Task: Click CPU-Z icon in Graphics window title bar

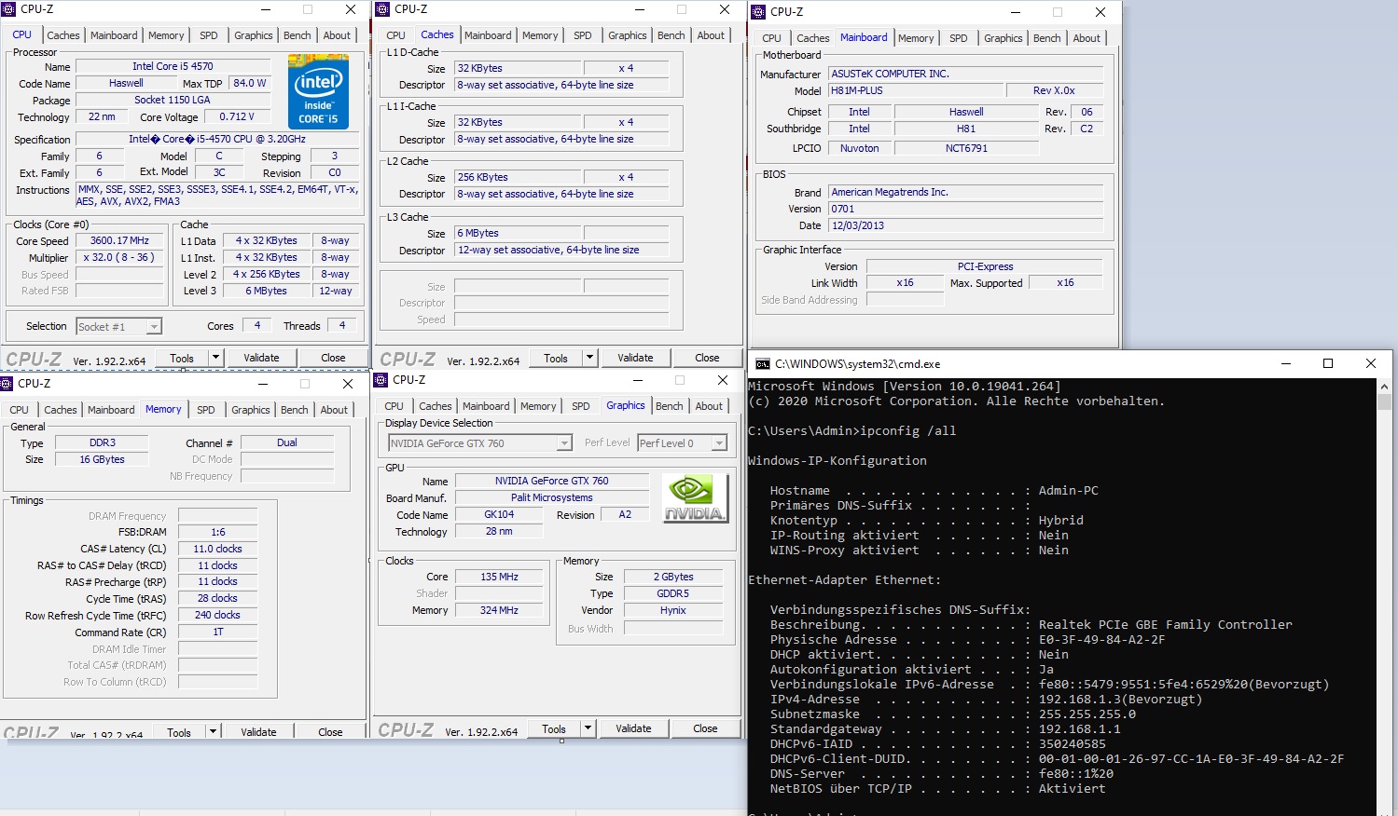Action: coord(381,380)
